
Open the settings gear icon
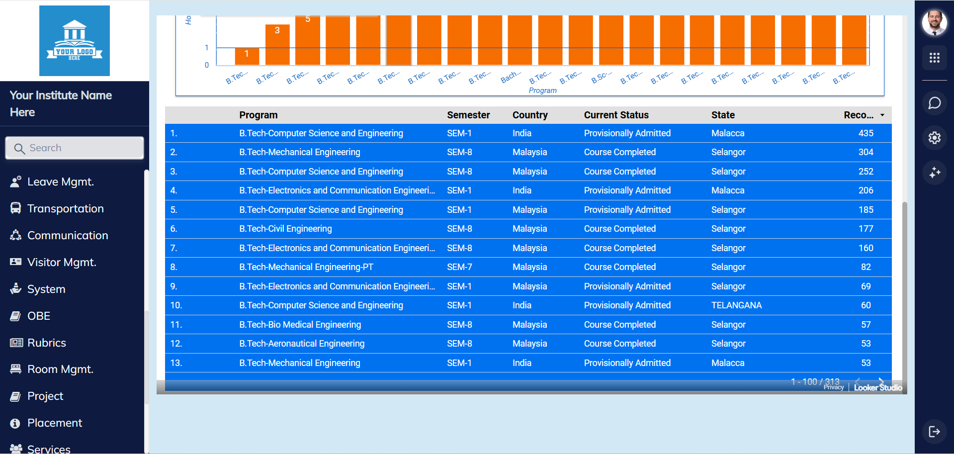click(x=935, y=138)
